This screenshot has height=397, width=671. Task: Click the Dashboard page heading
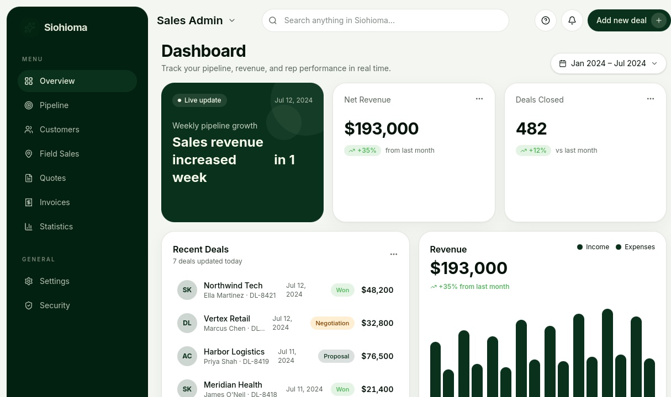(203, 51)
